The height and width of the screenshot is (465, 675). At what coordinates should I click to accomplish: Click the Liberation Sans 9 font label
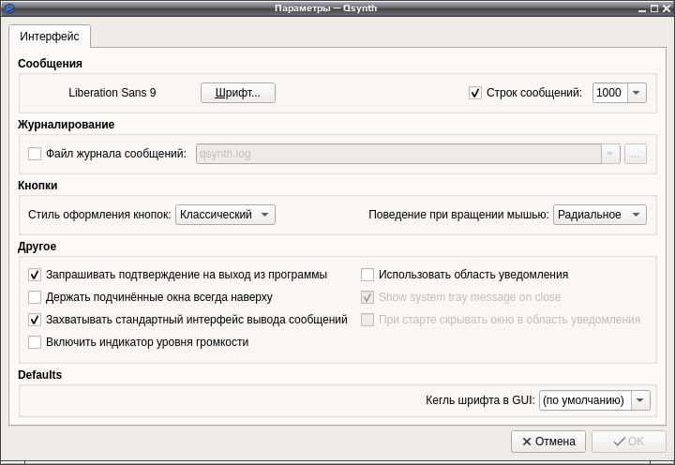pos(112,93)
